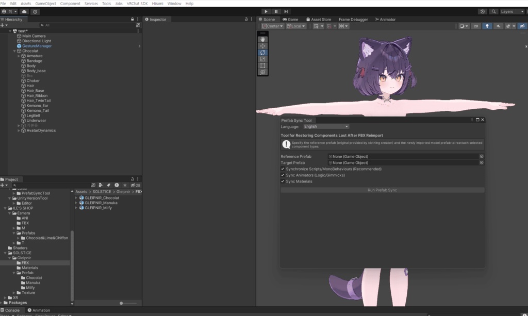This screenshot has width=528, height=316.
Task: Open the Language dropdown in Prefab Sync Tool
Action: point(326,126)
